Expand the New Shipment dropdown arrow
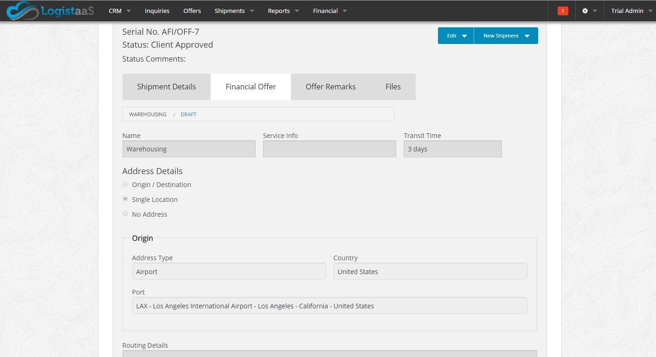 (527, 36)
